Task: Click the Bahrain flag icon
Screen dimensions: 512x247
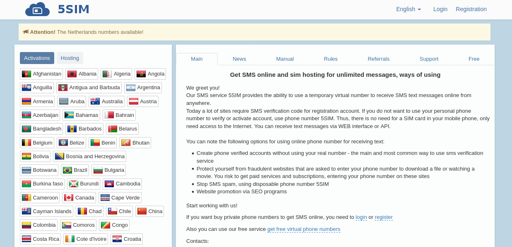Action: click(x=109, y=115)
